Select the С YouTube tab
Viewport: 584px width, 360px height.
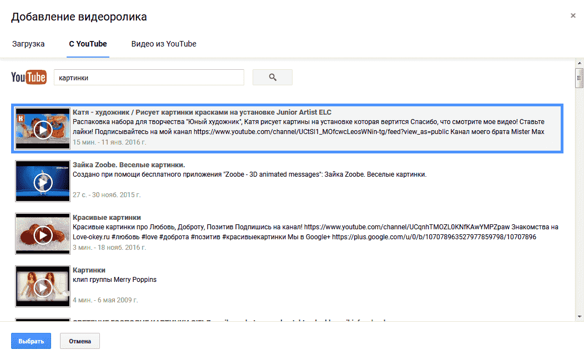click(x=88, y=44)
